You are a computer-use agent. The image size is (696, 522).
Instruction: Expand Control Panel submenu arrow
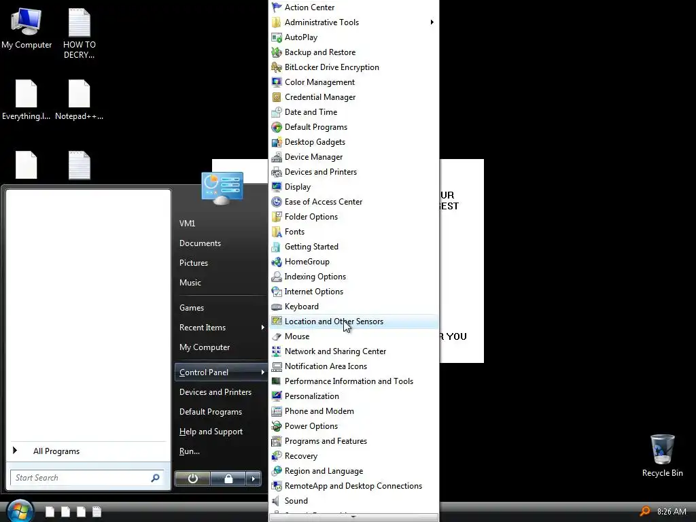[263, 372]
